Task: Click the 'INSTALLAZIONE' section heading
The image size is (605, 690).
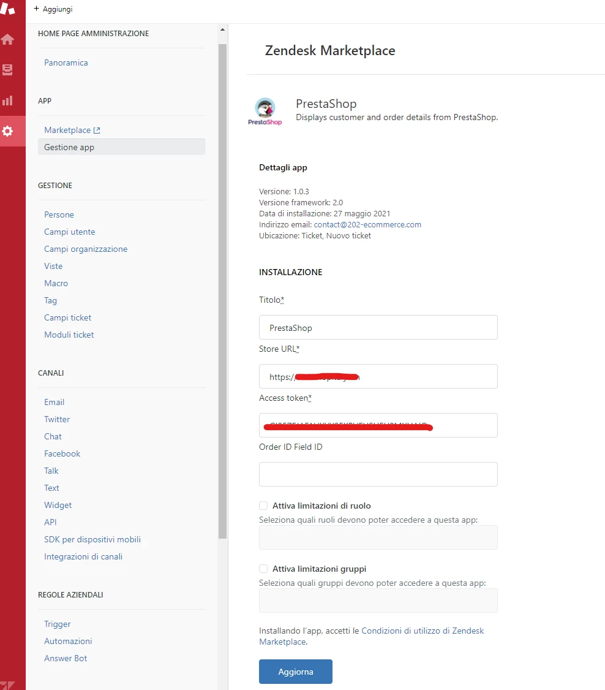Action: pyautogui.click(x=291, y=272)
